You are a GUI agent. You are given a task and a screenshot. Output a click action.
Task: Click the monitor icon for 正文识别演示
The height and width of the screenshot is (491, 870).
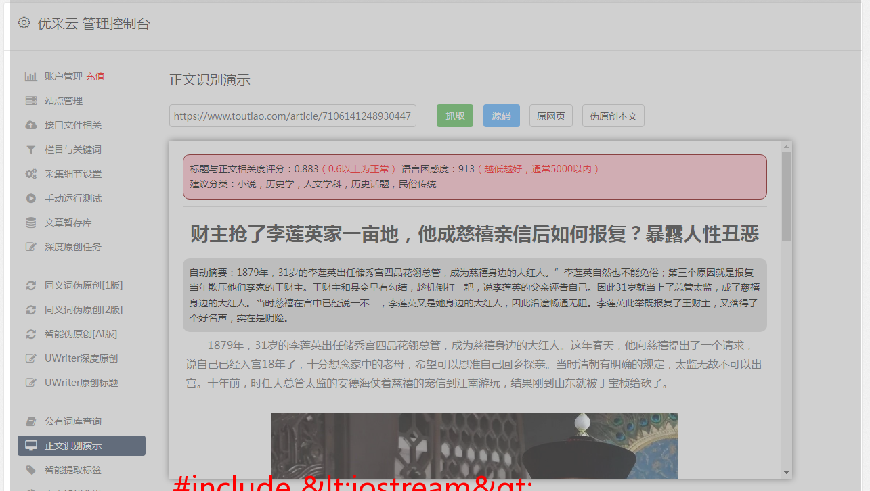tap(31, 446)
